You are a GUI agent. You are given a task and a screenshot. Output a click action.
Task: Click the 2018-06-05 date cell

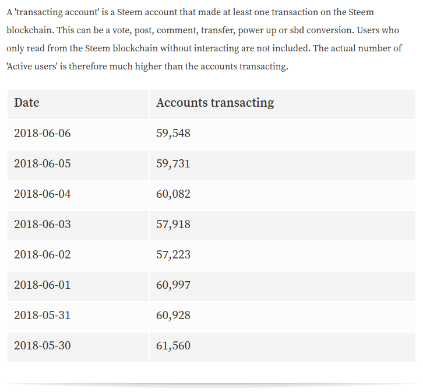click(x=78, y=165)
